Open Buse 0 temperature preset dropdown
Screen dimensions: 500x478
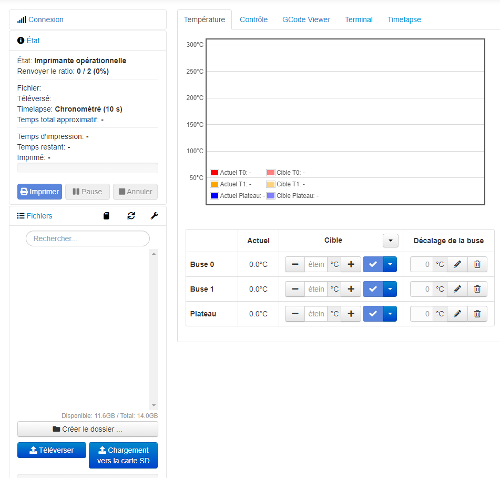[390, 264]
